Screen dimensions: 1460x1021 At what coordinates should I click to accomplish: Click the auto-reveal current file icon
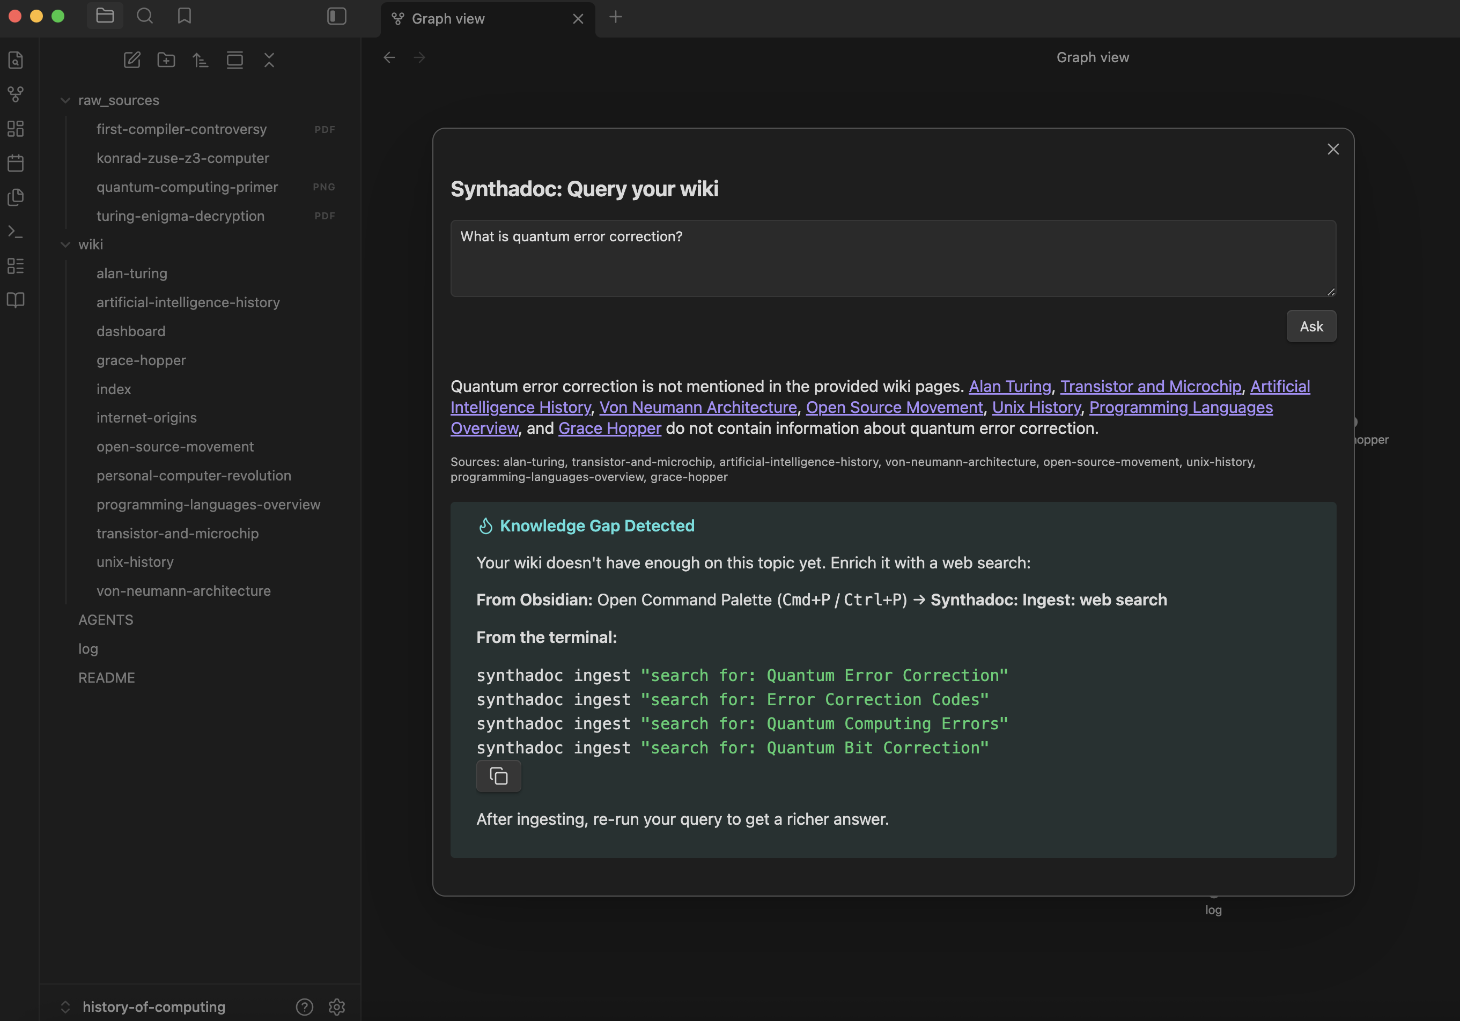coord(234,60)
